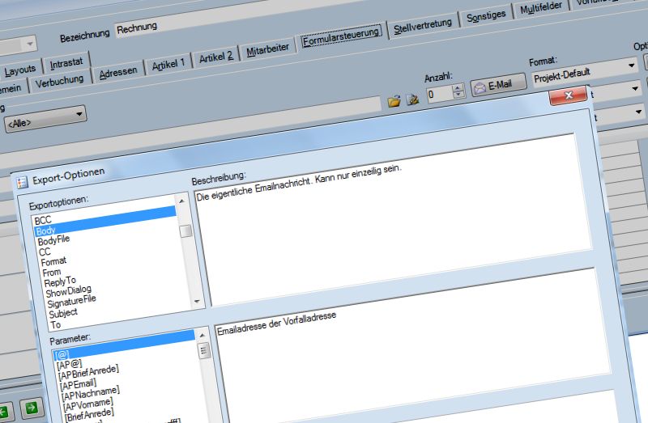648x423 pixels.
Task: Increase the Anzahl spinner value
Action: coord(459,89)
